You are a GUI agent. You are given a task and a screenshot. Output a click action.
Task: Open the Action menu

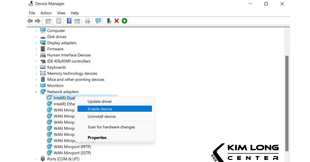pyautogui.click(x=46, y=13)
